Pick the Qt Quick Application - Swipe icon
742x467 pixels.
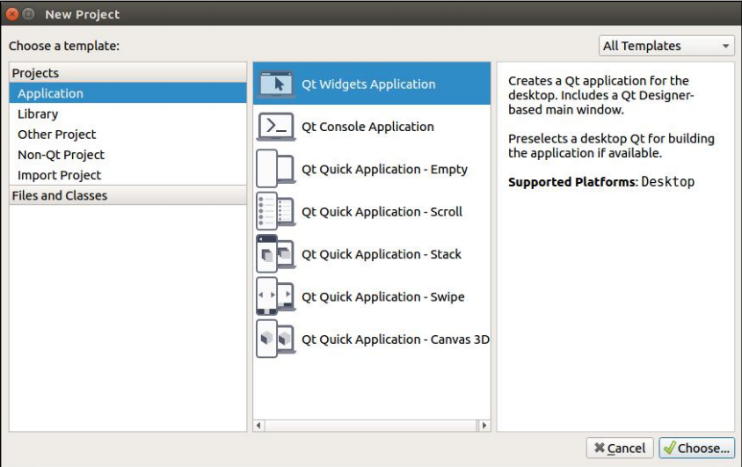(276, 296)
